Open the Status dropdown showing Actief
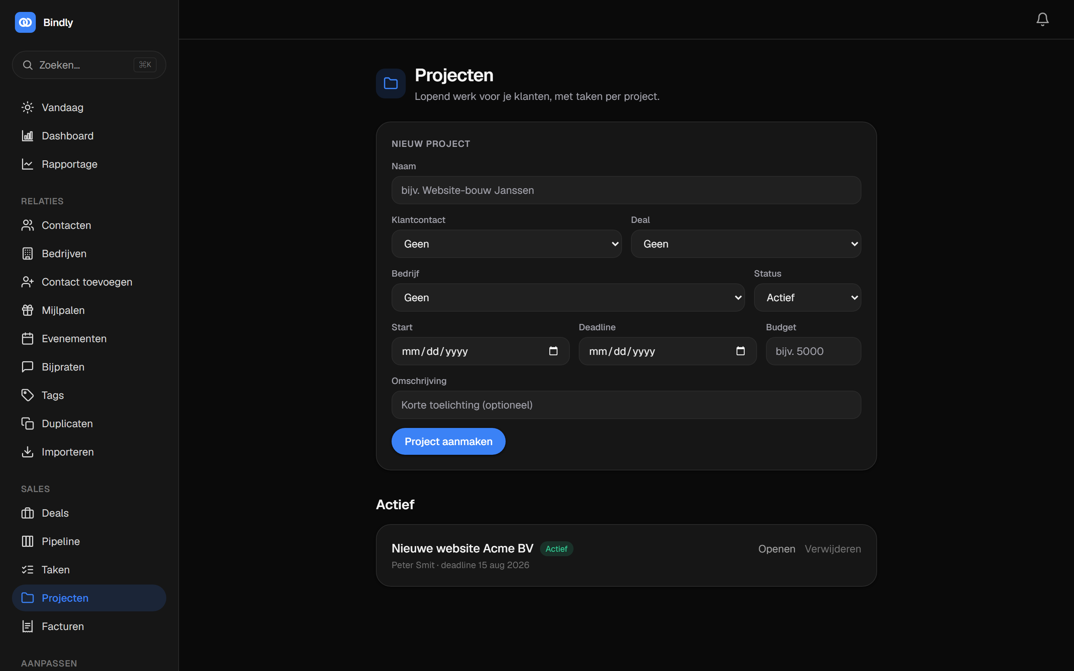Viewport: 1074px width, 671px height. [x=807, y=298]
